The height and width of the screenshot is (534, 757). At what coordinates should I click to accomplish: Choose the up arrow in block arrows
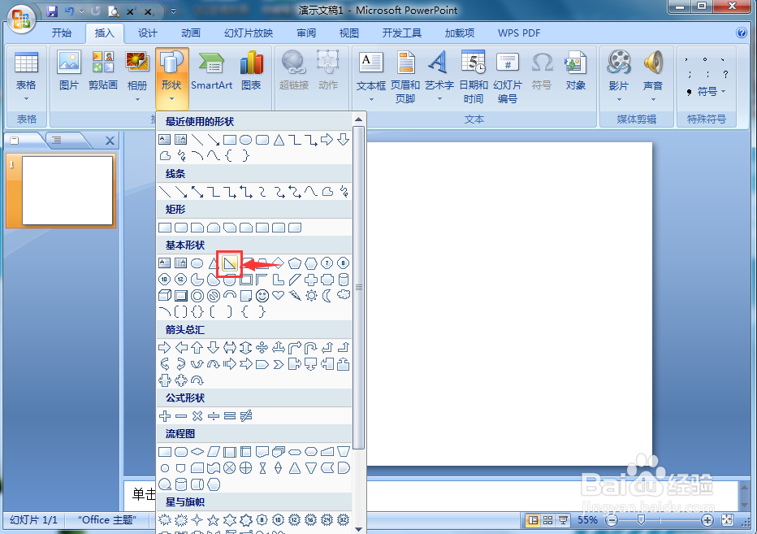(x=197, y=347)
